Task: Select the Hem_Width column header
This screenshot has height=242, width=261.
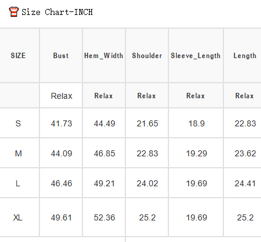Action: (x=104, y=56)
